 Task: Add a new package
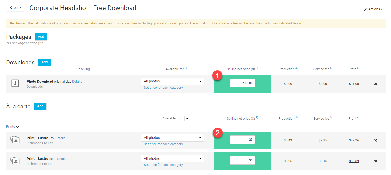point(41,37)
